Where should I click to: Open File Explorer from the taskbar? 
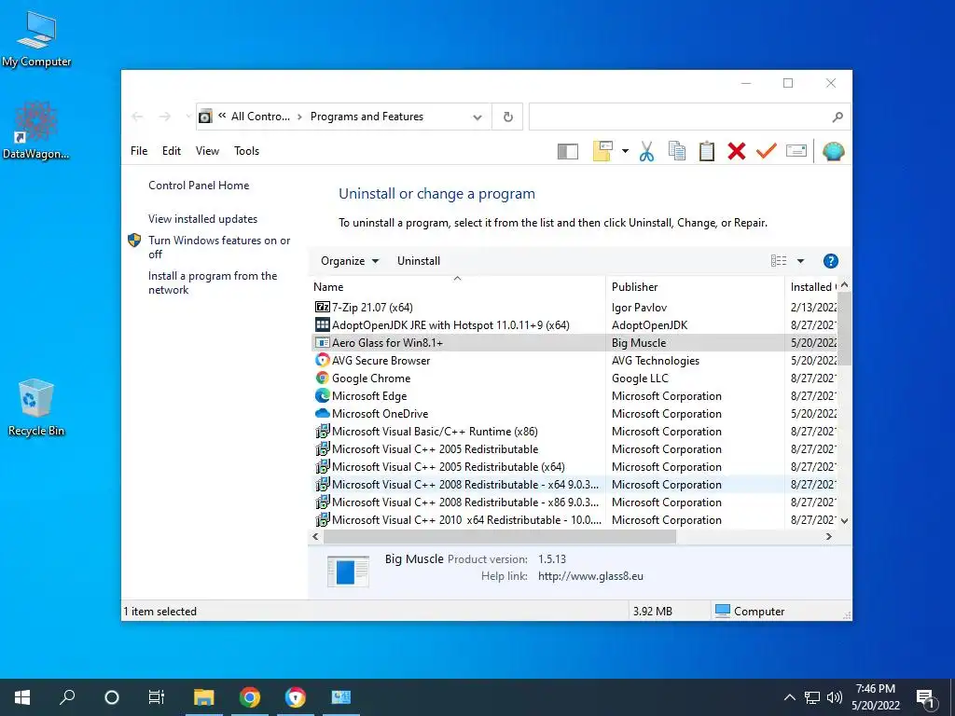click(x=204, y=697)
